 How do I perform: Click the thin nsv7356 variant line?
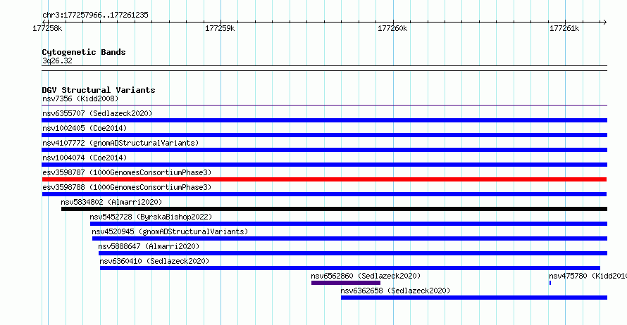325,106
